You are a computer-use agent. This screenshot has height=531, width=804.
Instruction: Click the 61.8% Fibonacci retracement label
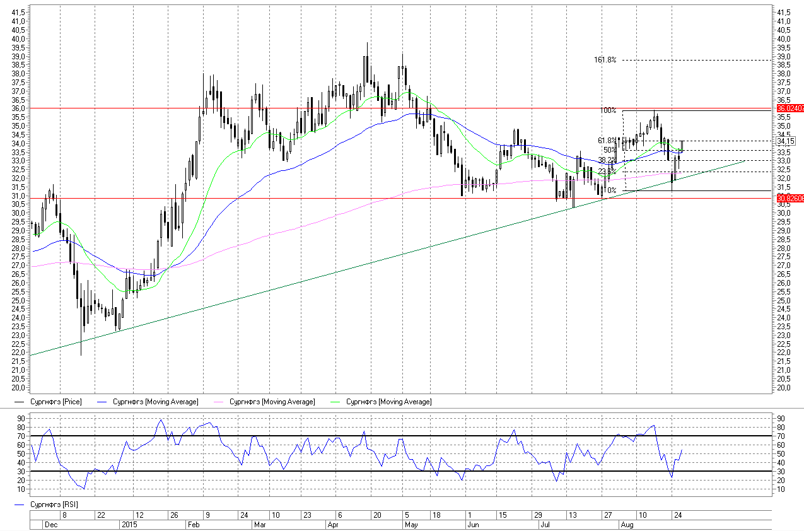607,141
